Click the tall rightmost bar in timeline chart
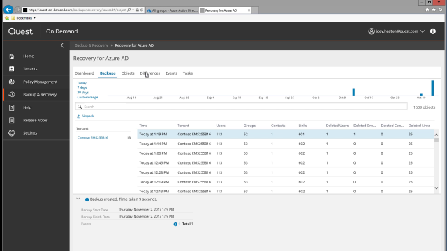Viewport: 447px width, 251px height. 432,88
